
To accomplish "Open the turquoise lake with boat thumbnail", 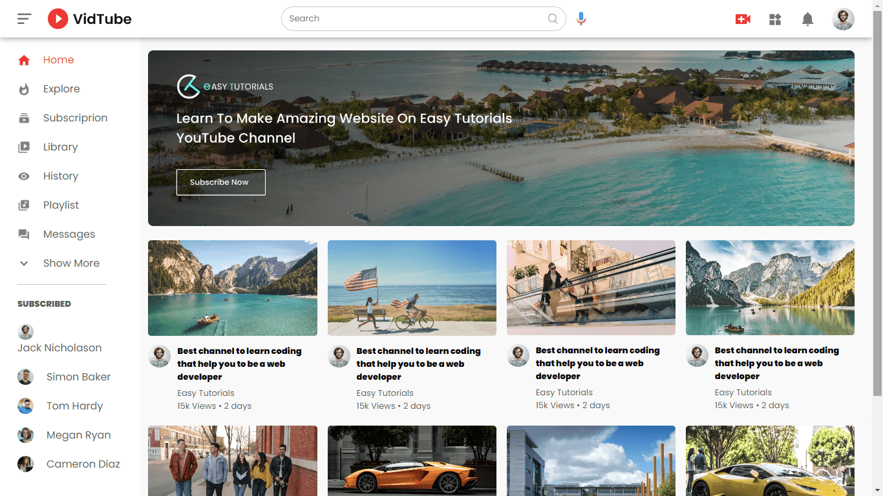I will 233,288.
